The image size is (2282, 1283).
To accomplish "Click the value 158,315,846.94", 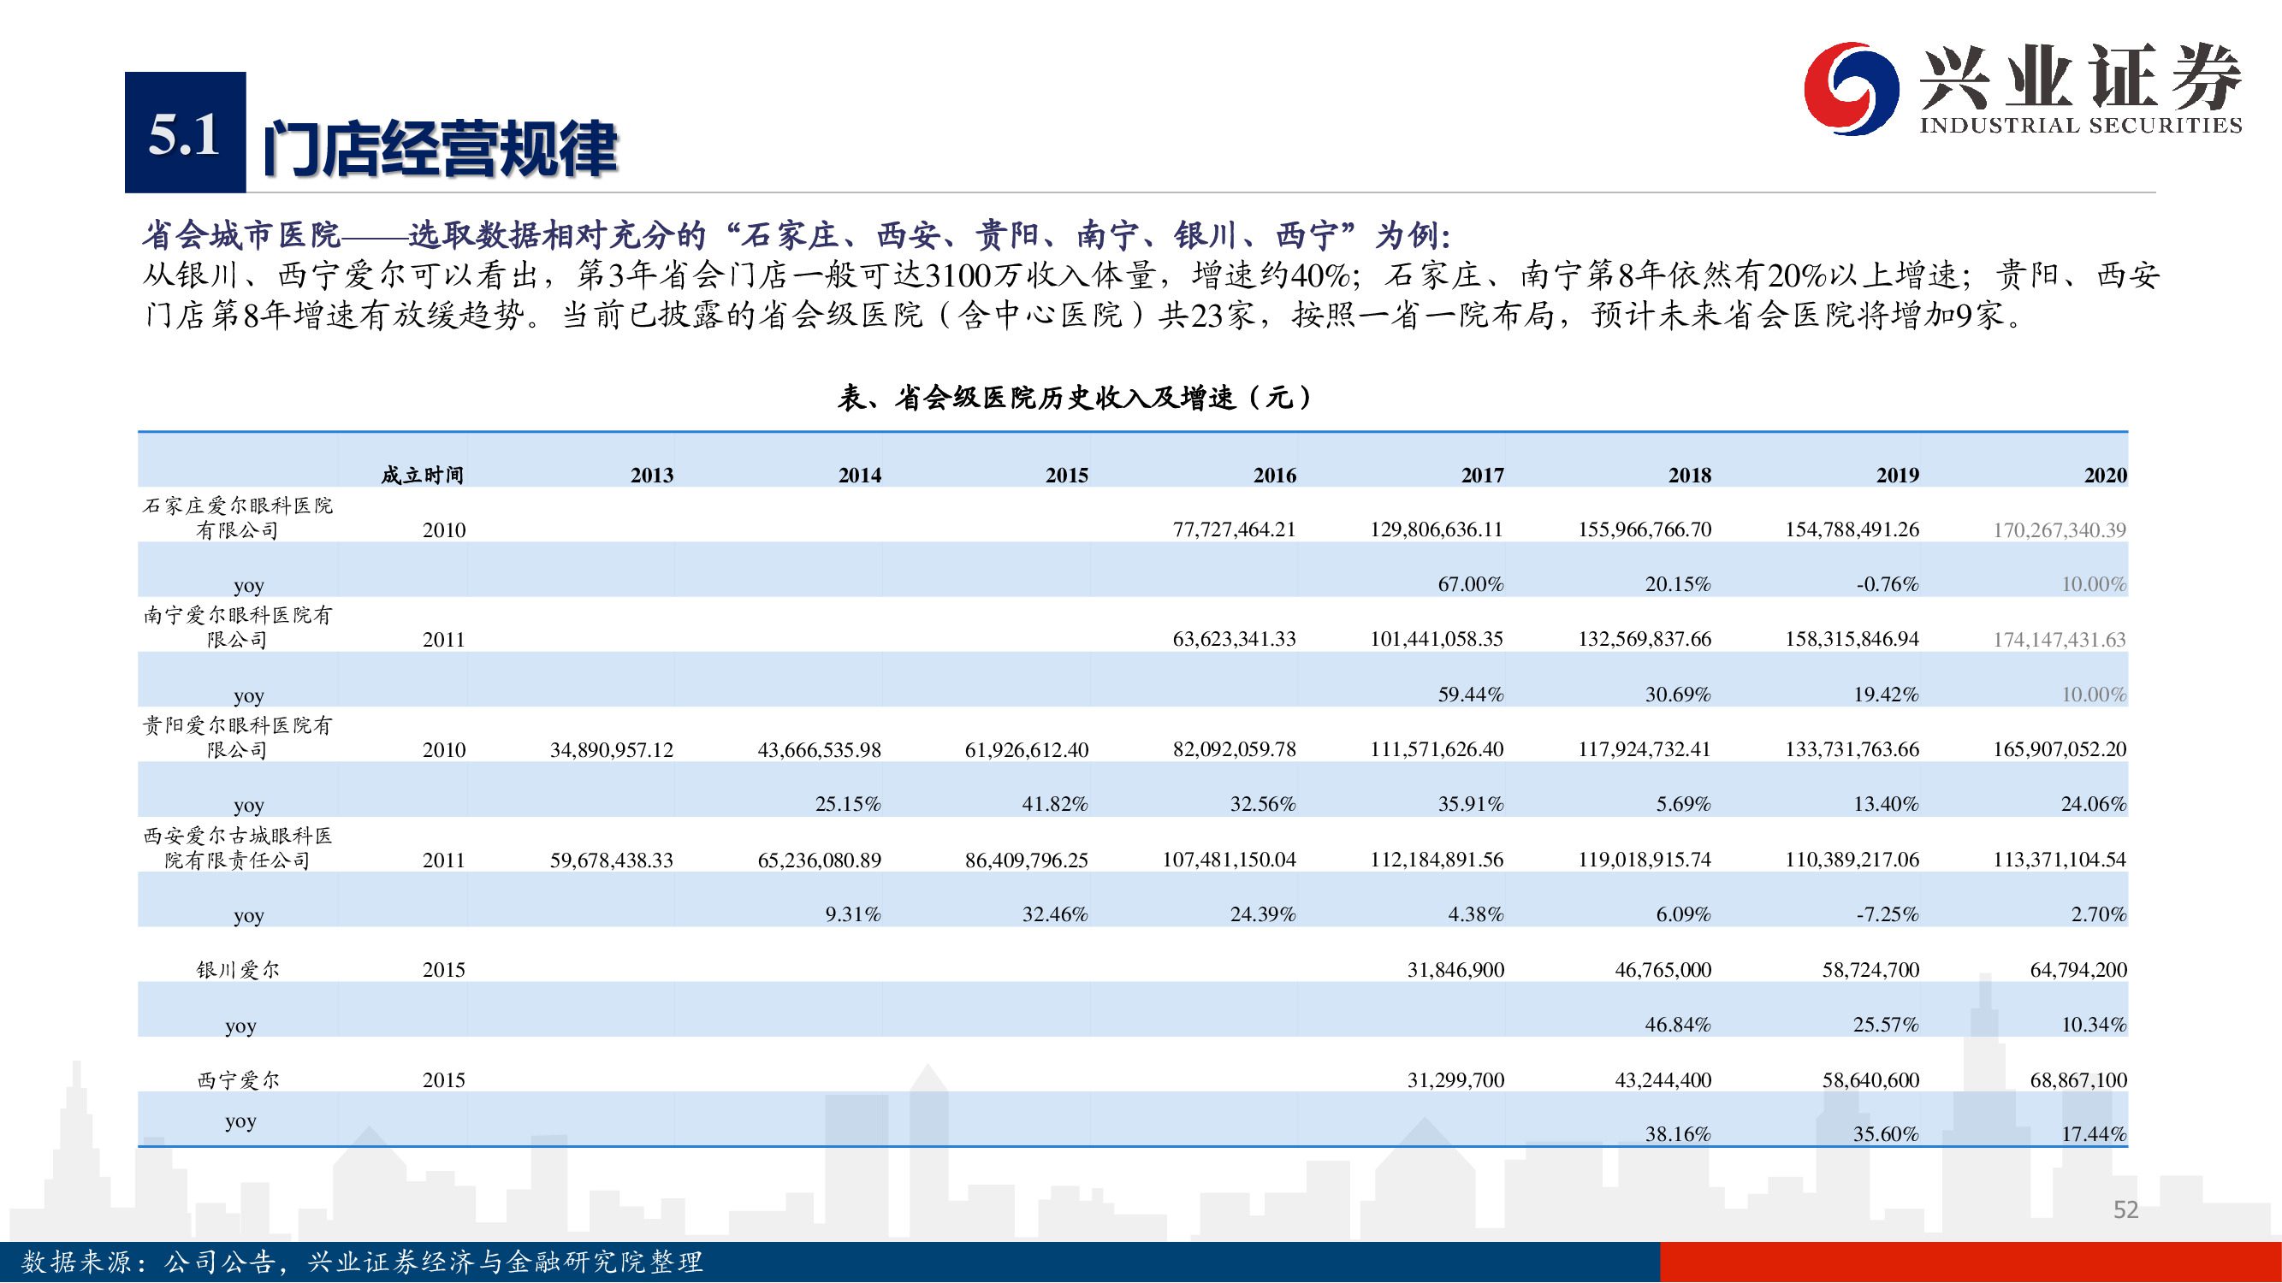I will (1852, 639).
